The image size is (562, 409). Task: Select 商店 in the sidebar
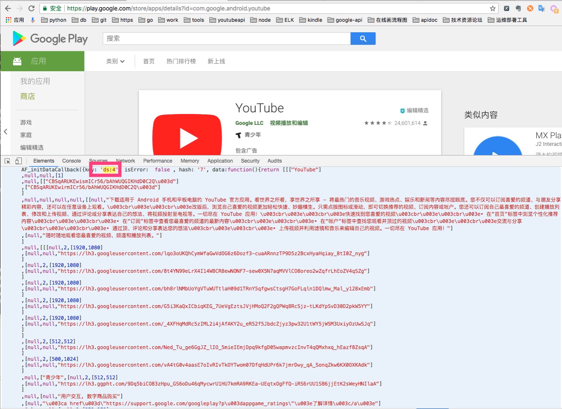coord(28,96)
